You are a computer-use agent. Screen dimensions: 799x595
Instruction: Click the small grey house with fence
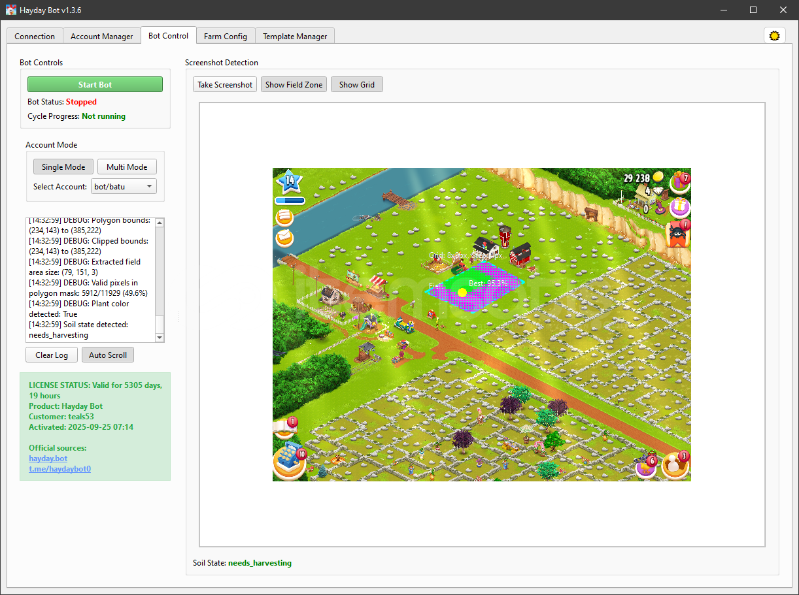[x=331, y=296]
